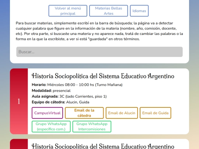The width and height of the screenshot is (199, 149).
Task: Click the 'Horario: Miércoles 08:00 - 10:00 hs' line
Action: pyautogui.click(x=77, y=85)
